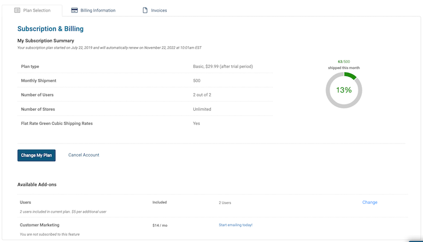Click the Subscription & Billing heading
Viewport: 423px width, 242px height.
coord(51,29)
